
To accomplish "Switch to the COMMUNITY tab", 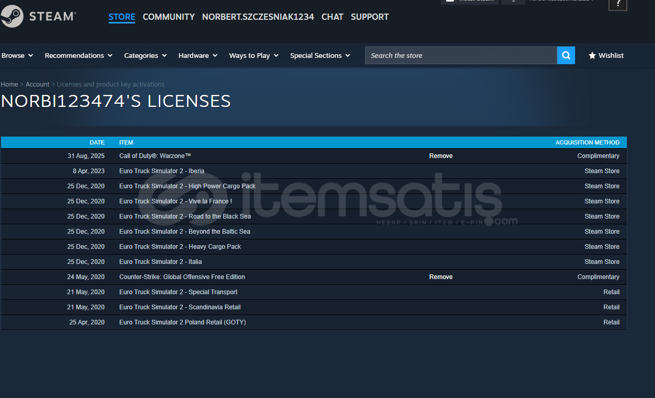I will (x=169, y=17).
